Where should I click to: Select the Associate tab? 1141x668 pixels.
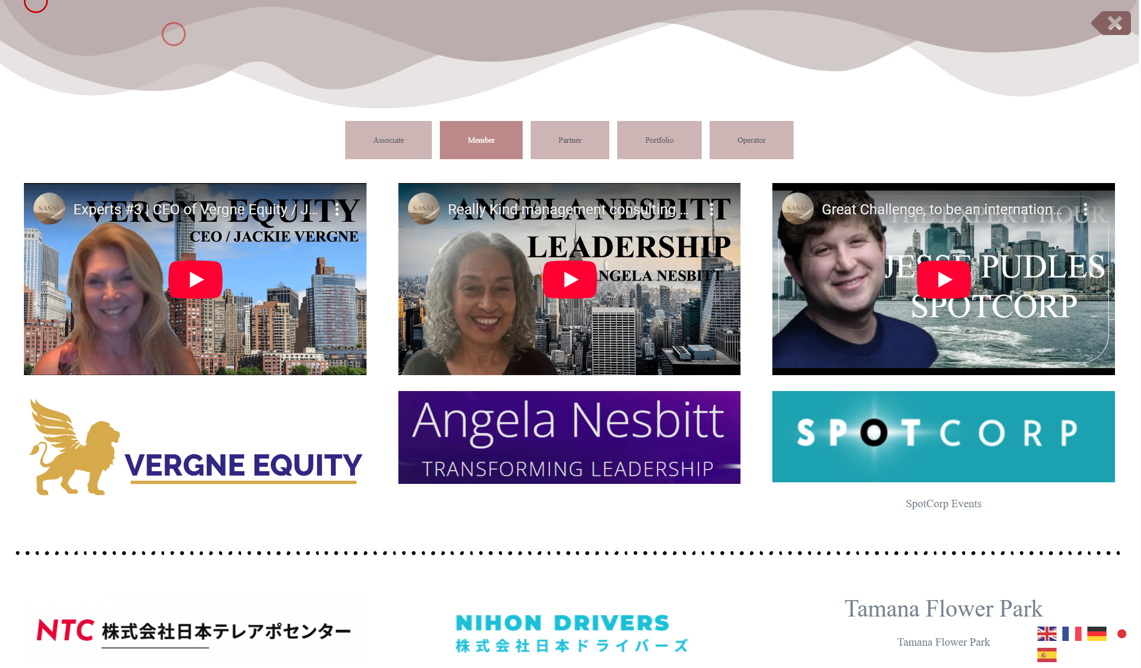point(388,140)
